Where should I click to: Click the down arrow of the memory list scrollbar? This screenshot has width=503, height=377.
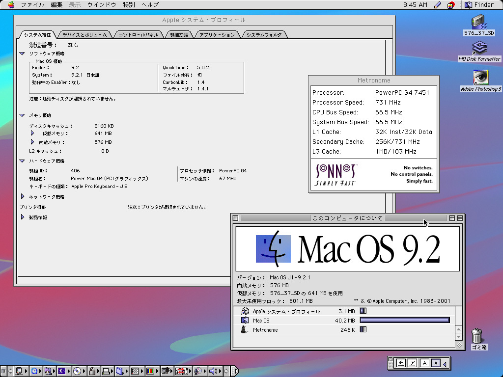point(459,337)
